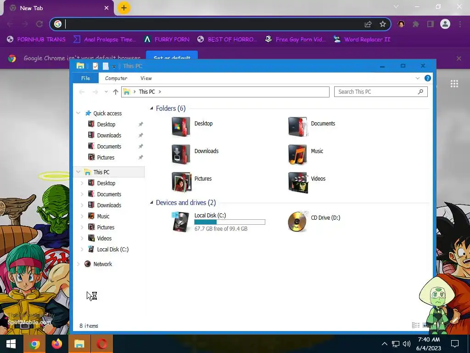This screenshot has height=353, width=470.
Task: Expand the Explorer ribbon chevron
Action: tap(418, 78)
